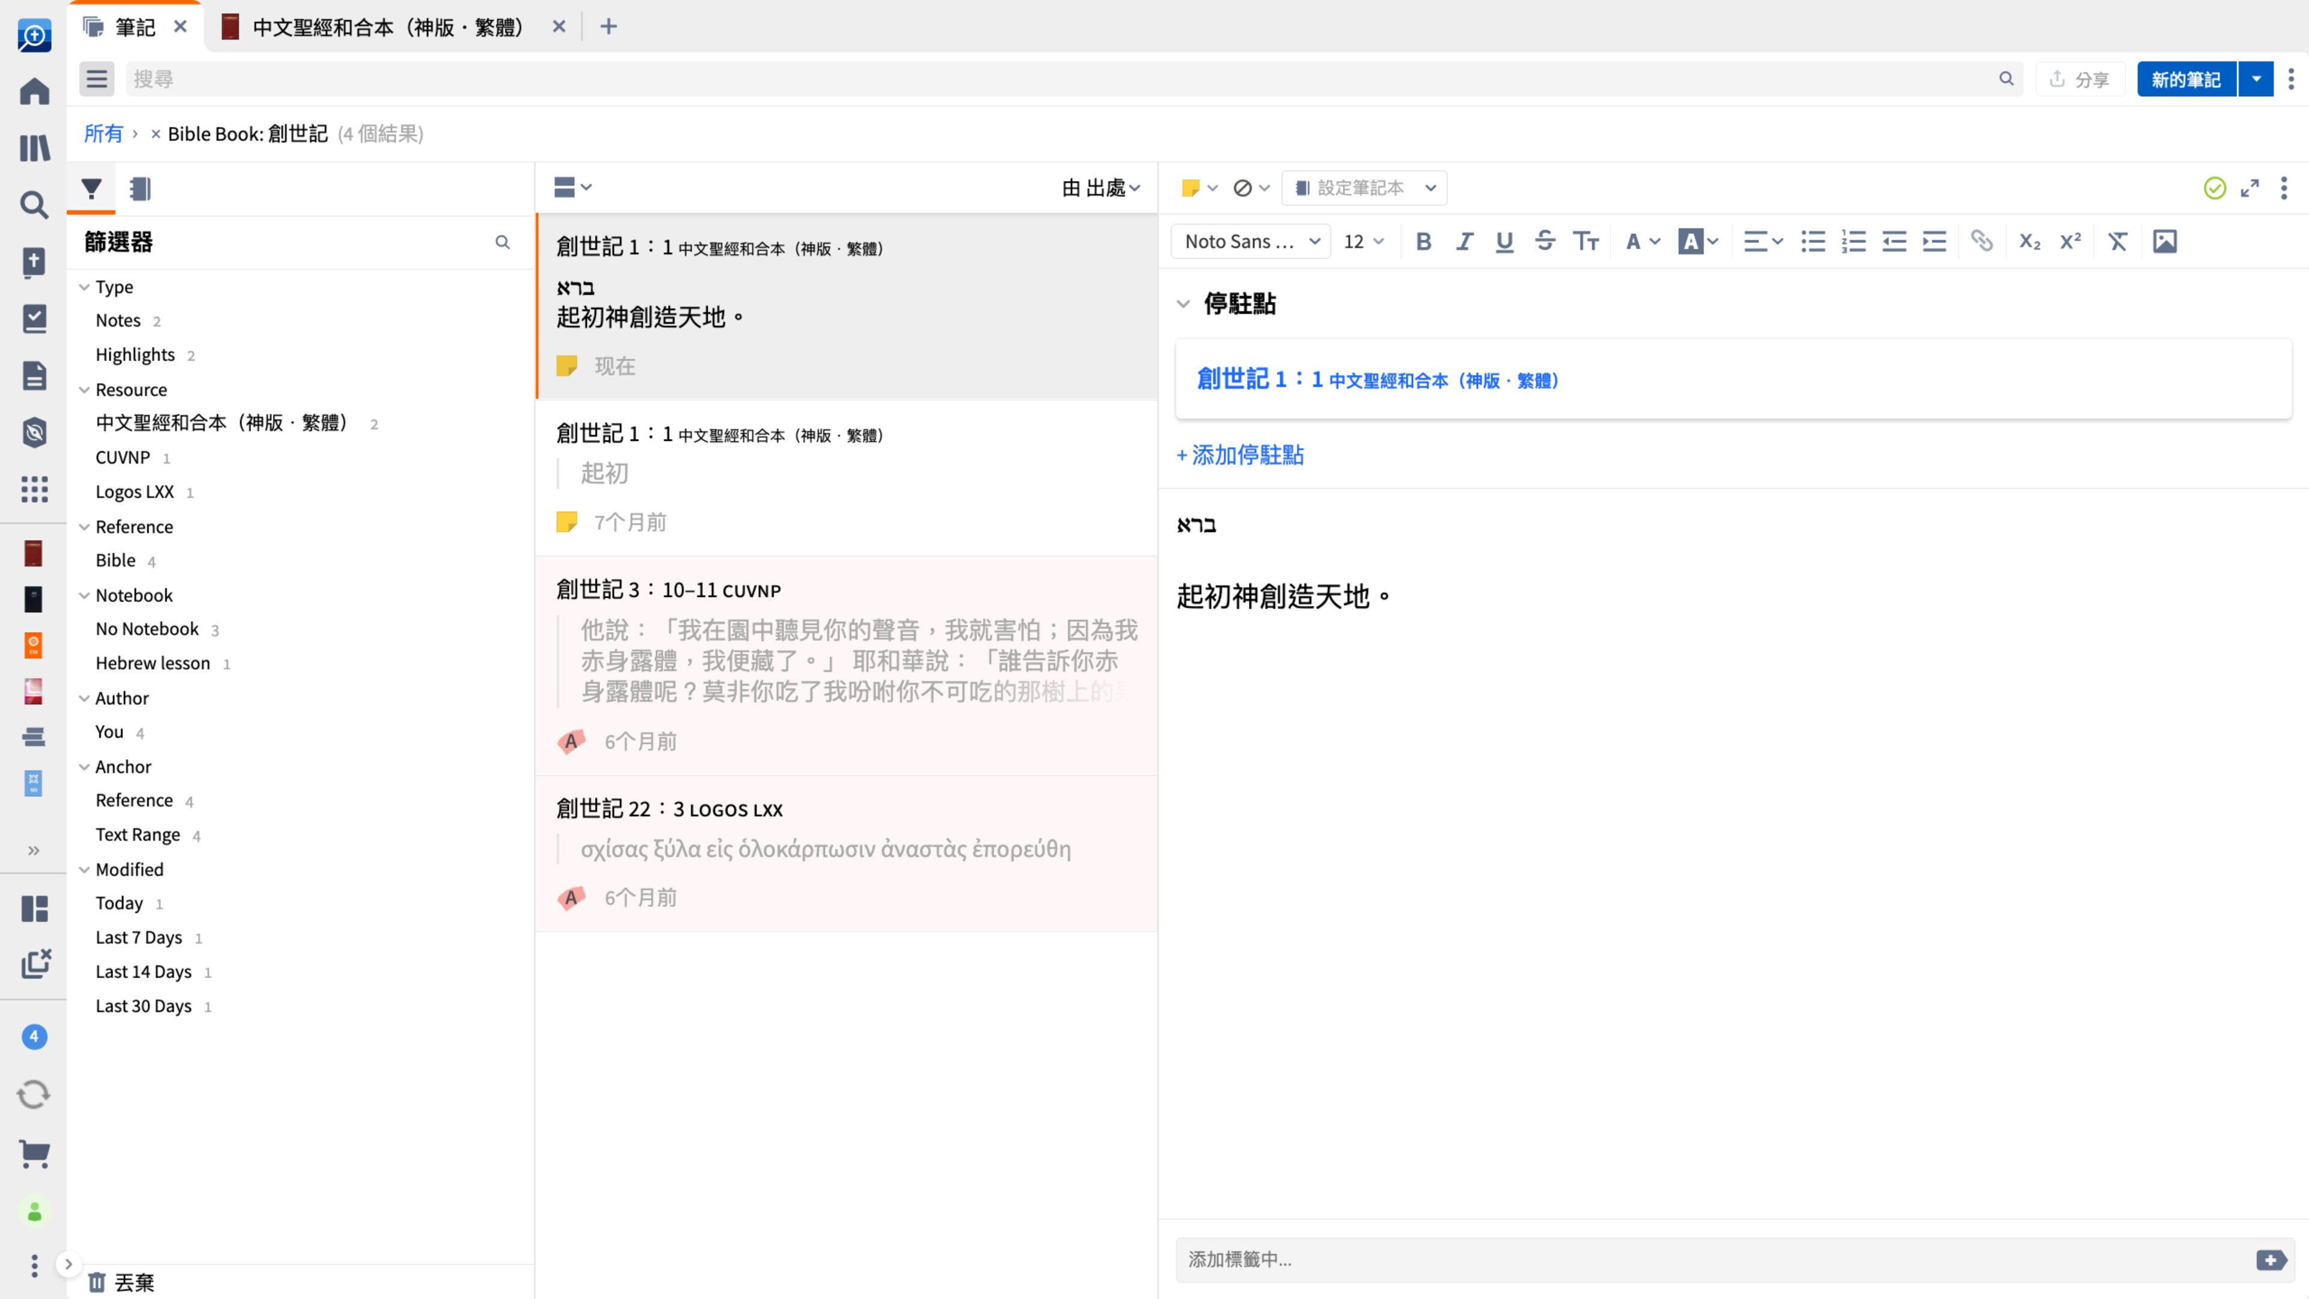Open the 設定筆記本 notebook dropdown

(1364, 188)
